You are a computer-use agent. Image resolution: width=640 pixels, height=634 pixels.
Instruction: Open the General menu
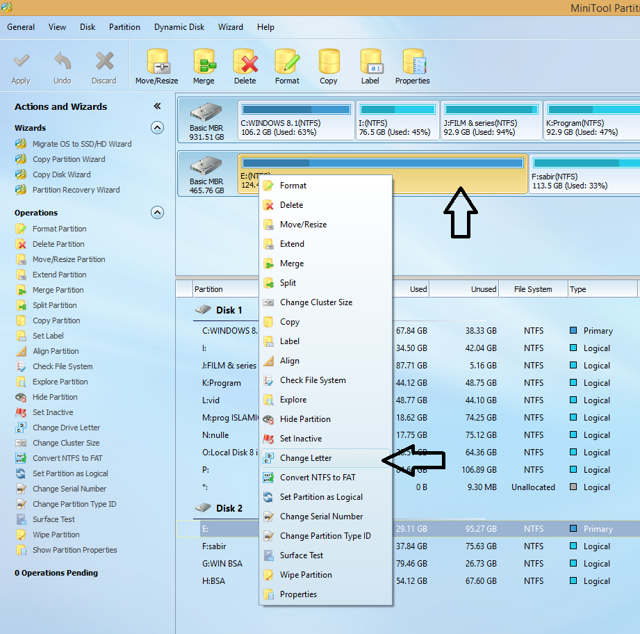coord(21,27)
